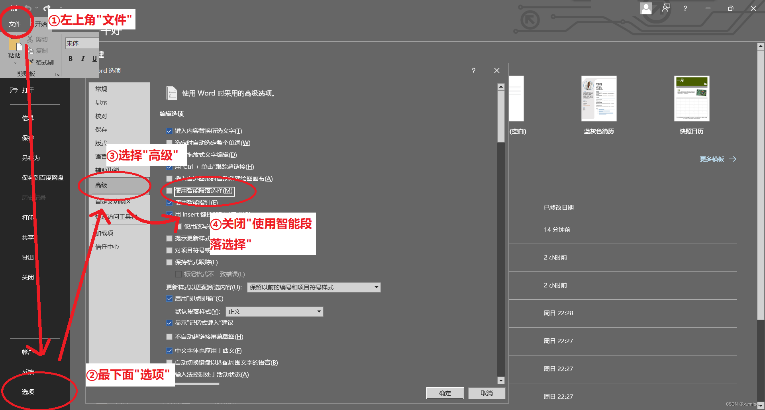Click 已修改日期 column header
The height and width of the screenshot is (410, 765).
point(559,207)
